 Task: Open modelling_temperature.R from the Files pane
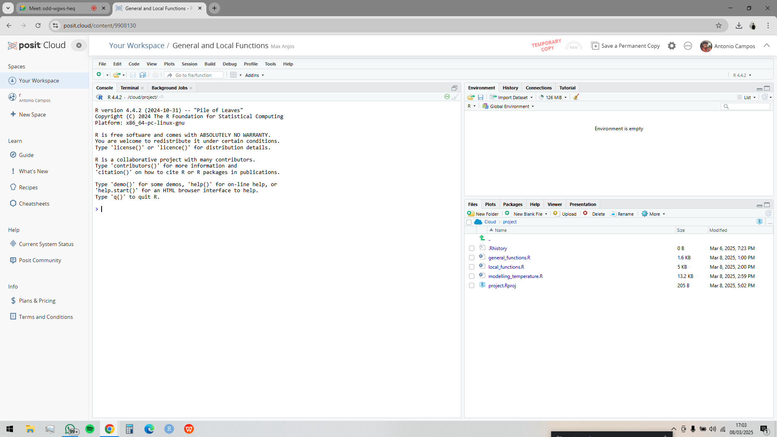tap(516, 276)
